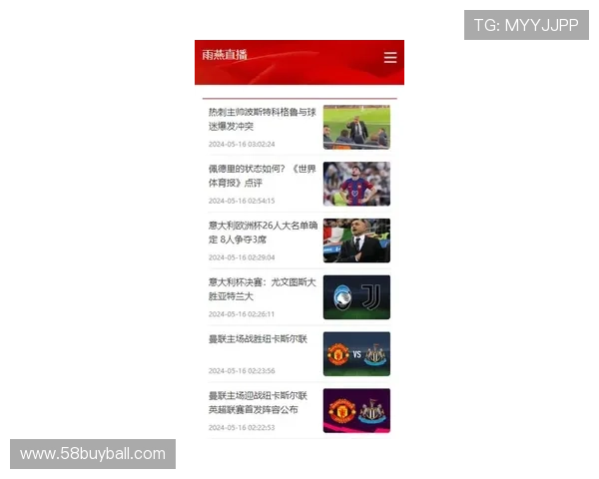Open article 佩德里的状态如何？《世界体育报》点评
This screenshot has width=599, height=479.
(262, 176)
